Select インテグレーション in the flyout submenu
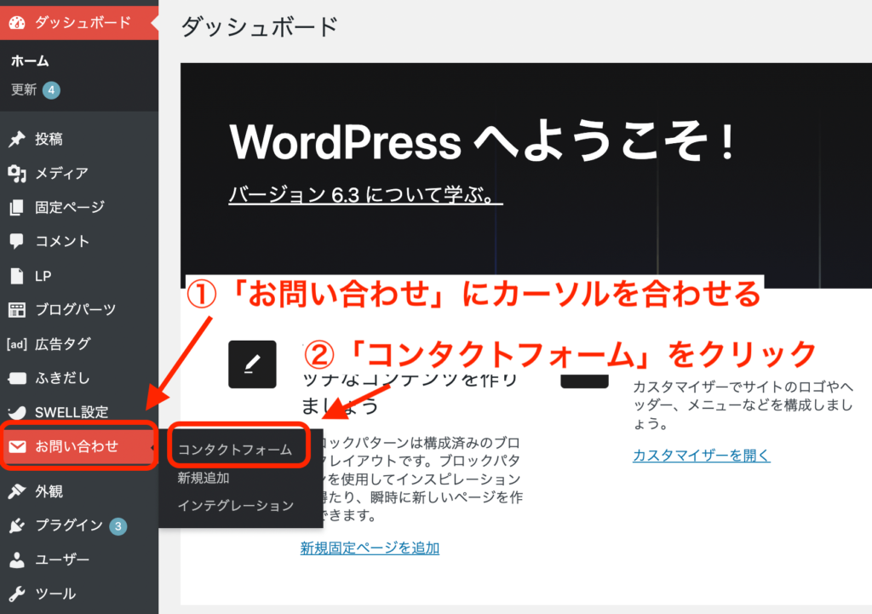The height and width of the screenshot is (614, 872). (236, 506)
